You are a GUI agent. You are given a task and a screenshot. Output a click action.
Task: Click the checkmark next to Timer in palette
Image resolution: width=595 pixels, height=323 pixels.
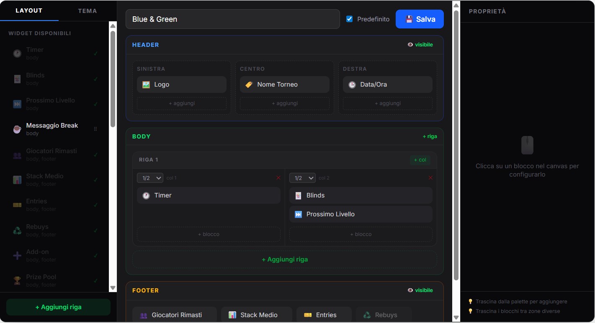tap(96, 54)
